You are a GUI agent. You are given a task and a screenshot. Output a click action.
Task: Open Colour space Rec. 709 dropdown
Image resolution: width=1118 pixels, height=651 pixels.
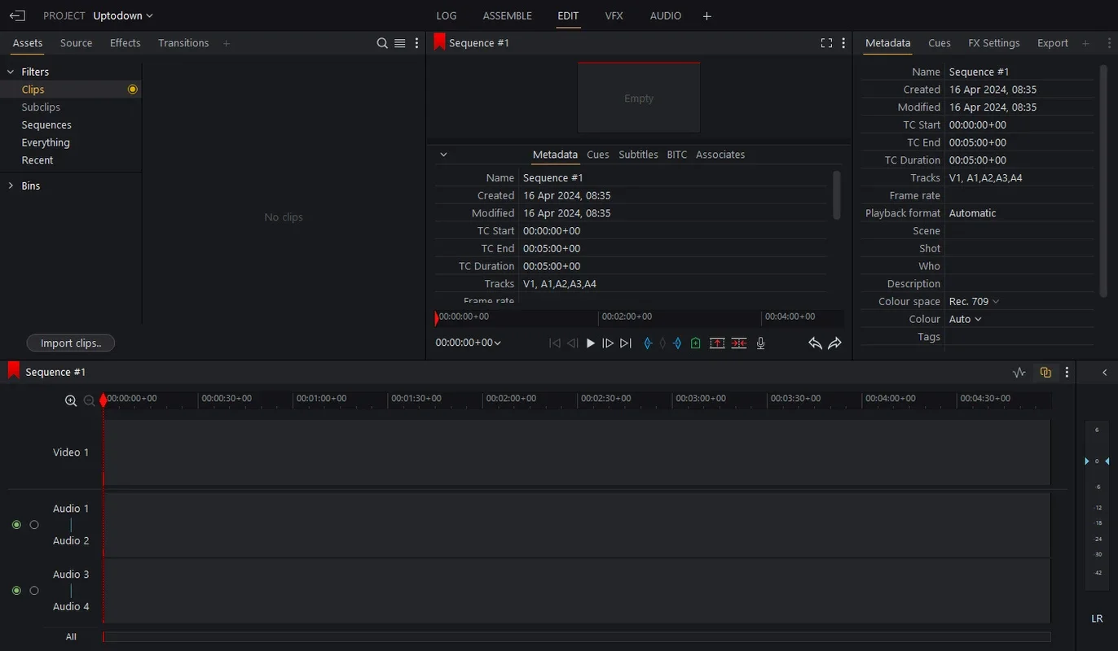click(975, 301)
